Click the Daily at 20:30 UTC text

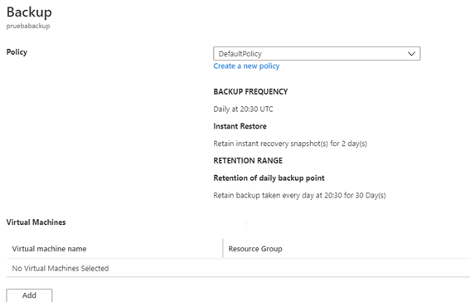[x=243, y=110]
